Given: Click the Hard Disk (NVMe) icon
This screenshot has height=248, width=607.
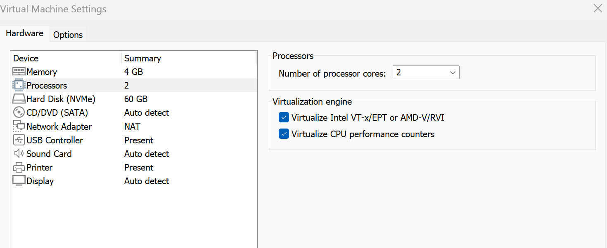Looking at the screenshot, I should tap(19, 99).
